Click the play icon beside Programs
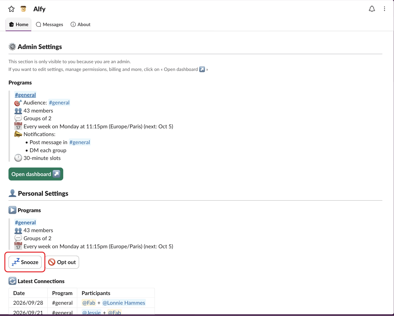This screenshot has width=394, height=316. click(x=12, y=210)
